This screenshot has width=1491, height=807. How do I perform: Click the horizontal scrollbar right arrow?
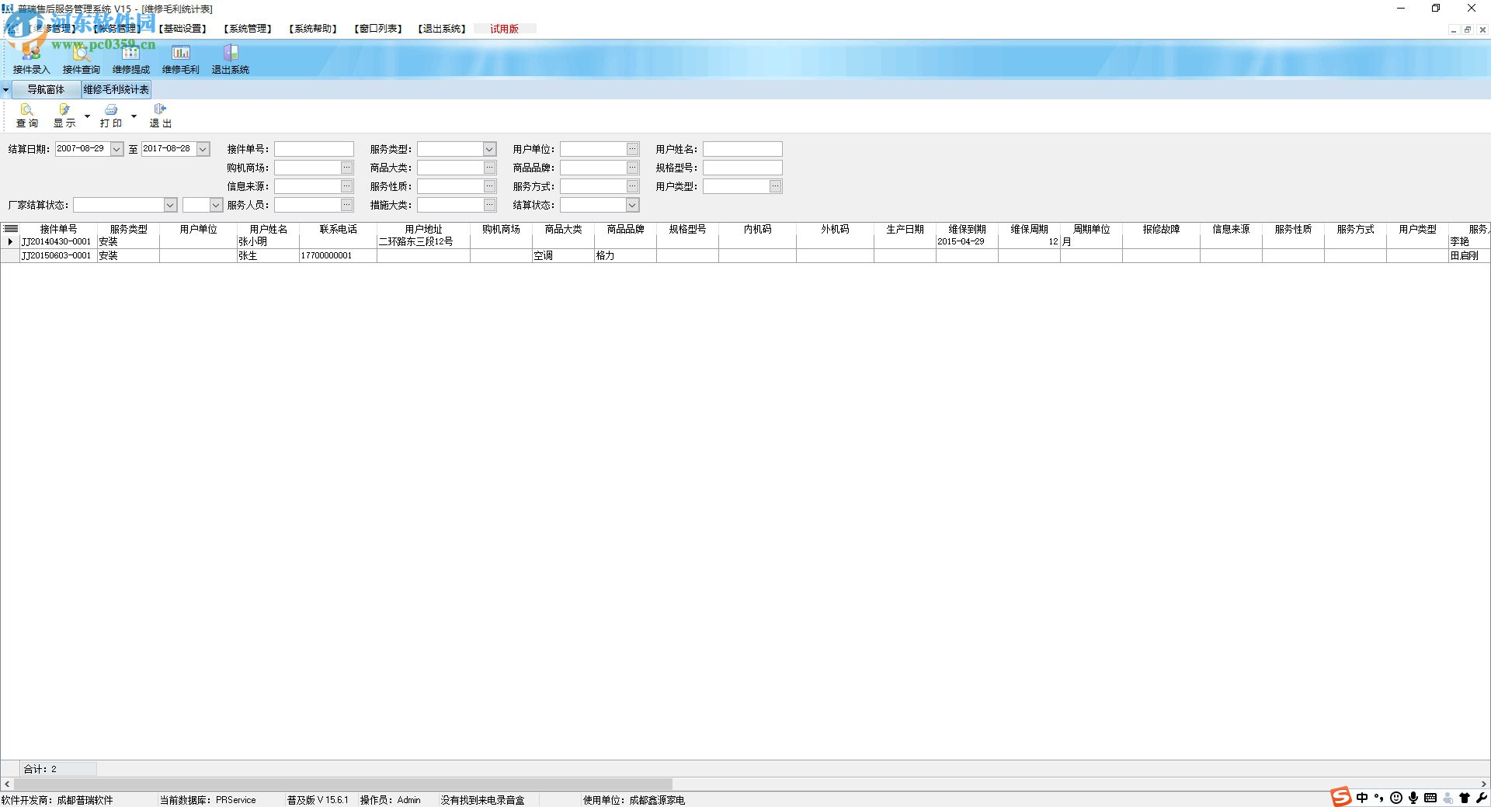1484,784
